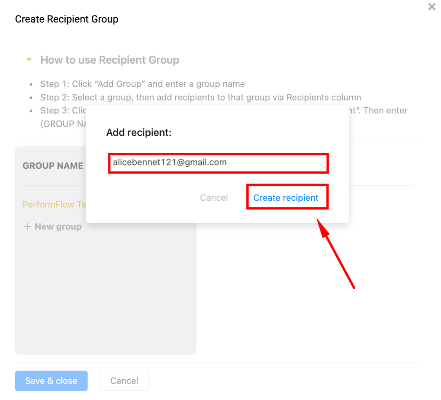Click Cancel at the bottom of the dialog
Viewport: 441px width, 400px height.
tap(124, 381)
